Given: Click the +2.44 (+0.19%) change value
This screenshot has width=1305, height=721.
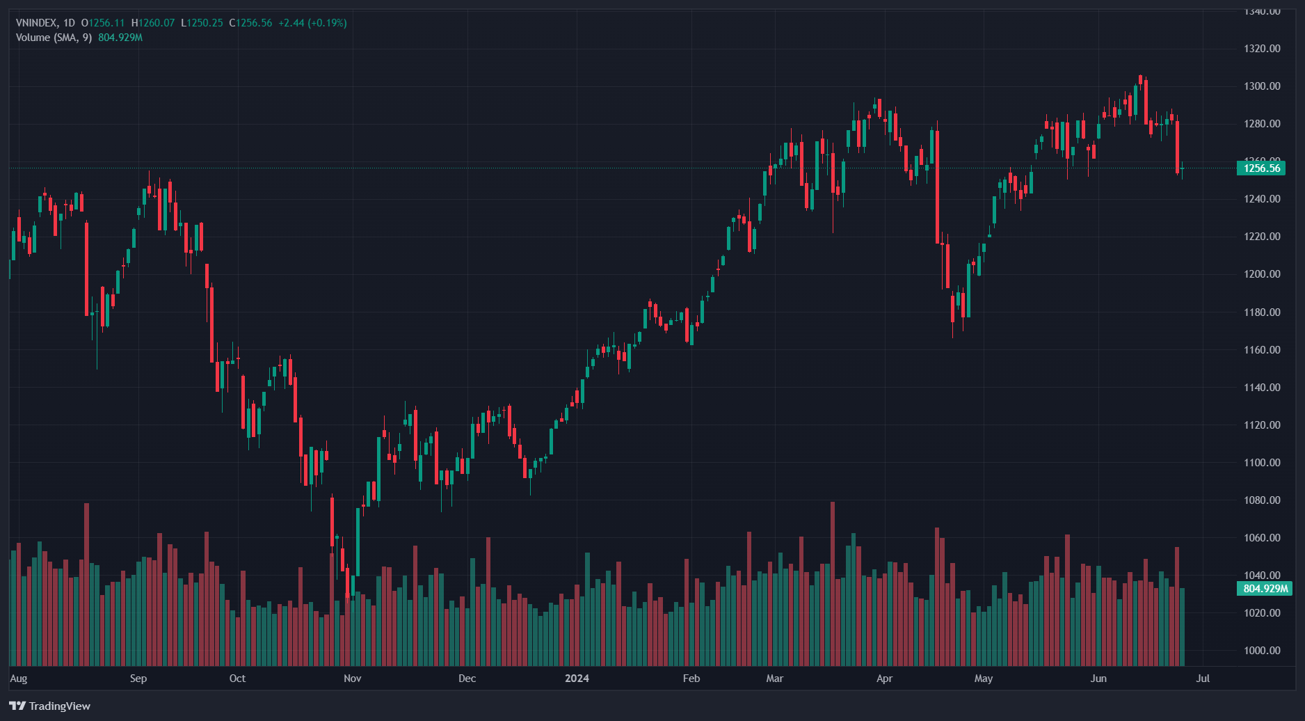Looking at the screenshot, I should 312,23.
